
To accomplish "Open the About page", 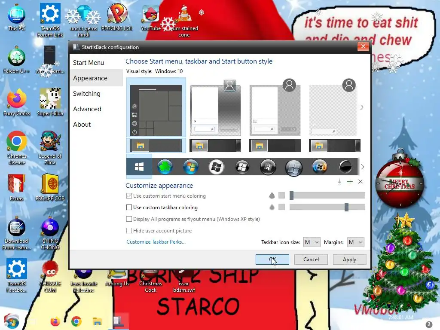I will point(82,124).
